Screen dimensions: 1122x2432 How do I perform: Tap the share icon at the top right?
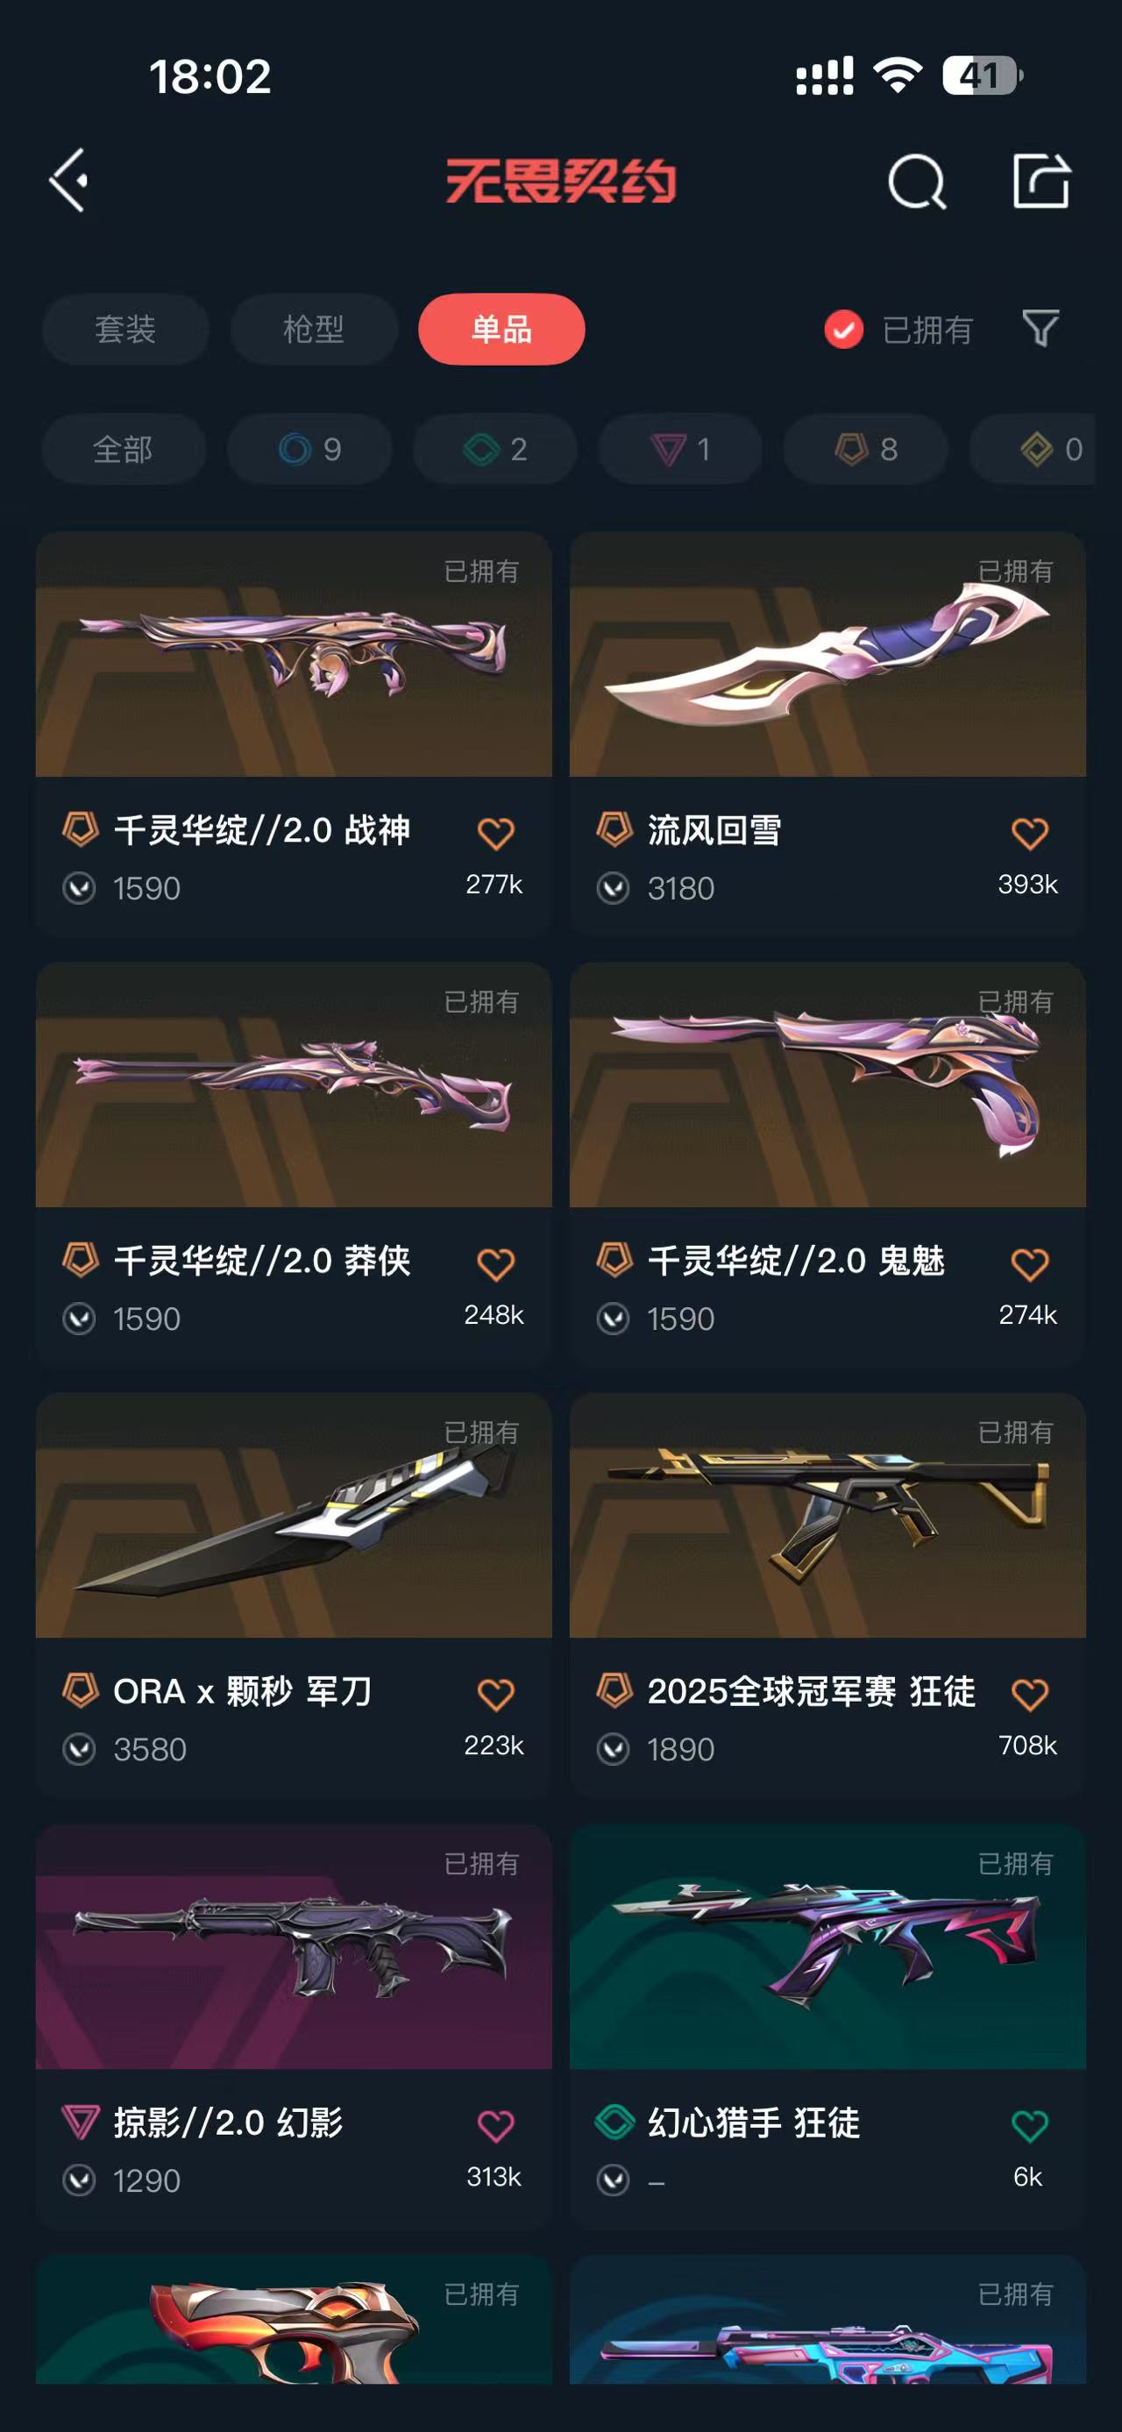(x=1040, y=180)
